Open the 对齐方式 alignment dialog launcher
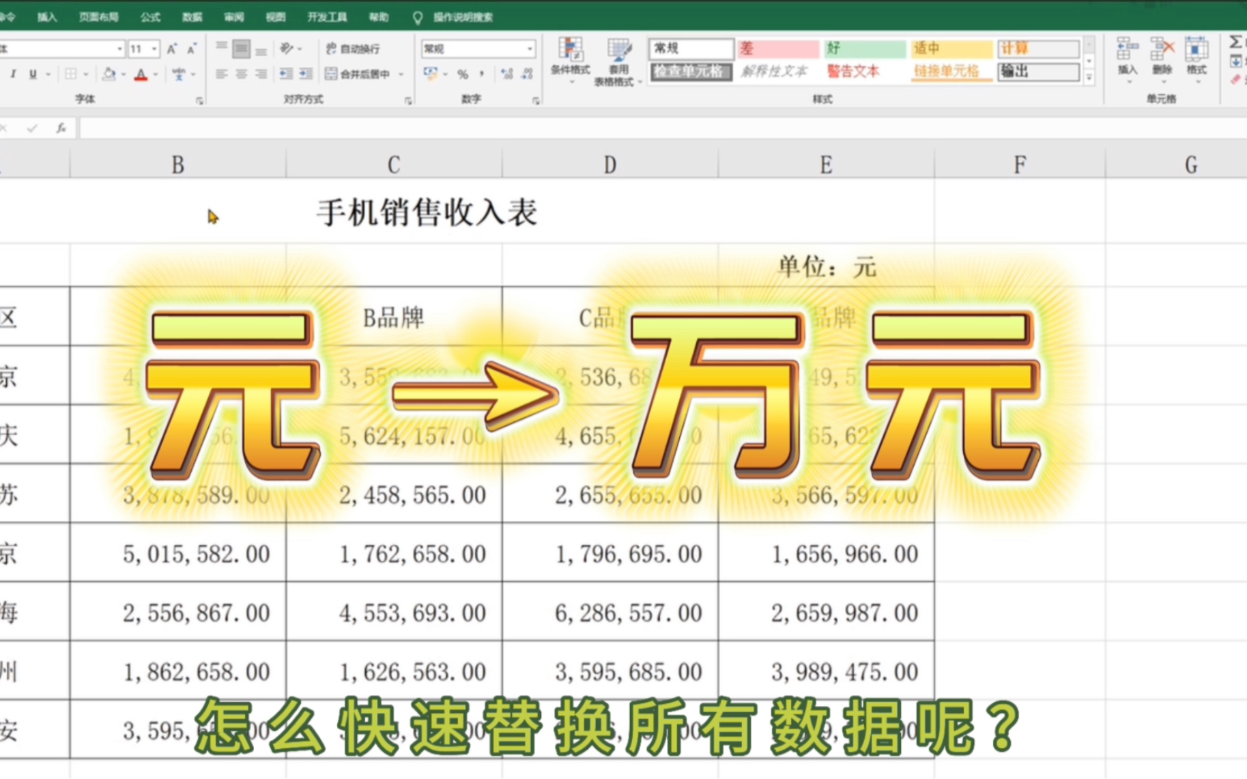The height and width of the screenshot is (779, 1247). [408, 100]
